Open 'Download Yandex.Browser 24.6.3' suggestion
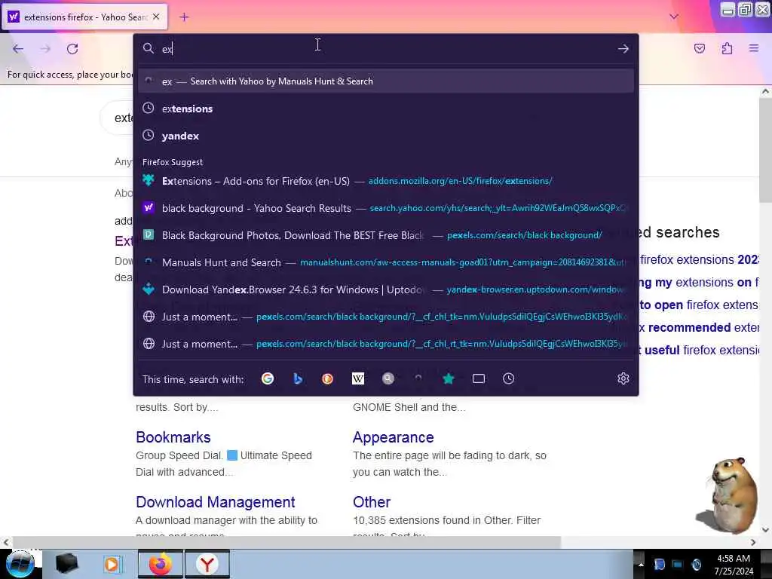Viewport: 772px width, 579px height. tap(386, 289)
